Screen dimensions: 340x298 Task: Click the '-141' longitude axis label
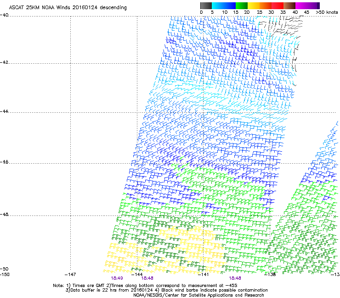[204, 275]
